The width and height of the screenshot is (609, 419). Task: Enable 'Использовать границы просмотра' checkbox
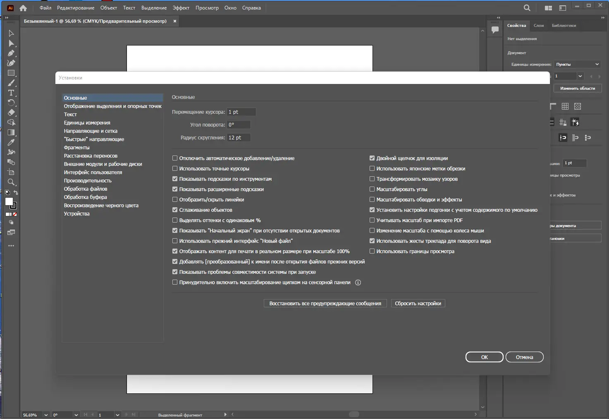click(x=372, y=251)
